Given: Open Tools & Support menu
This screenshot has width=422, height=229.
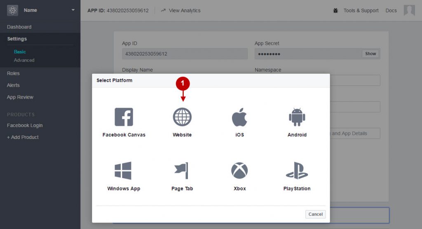Looking at the screenshot, I should 361,10.
